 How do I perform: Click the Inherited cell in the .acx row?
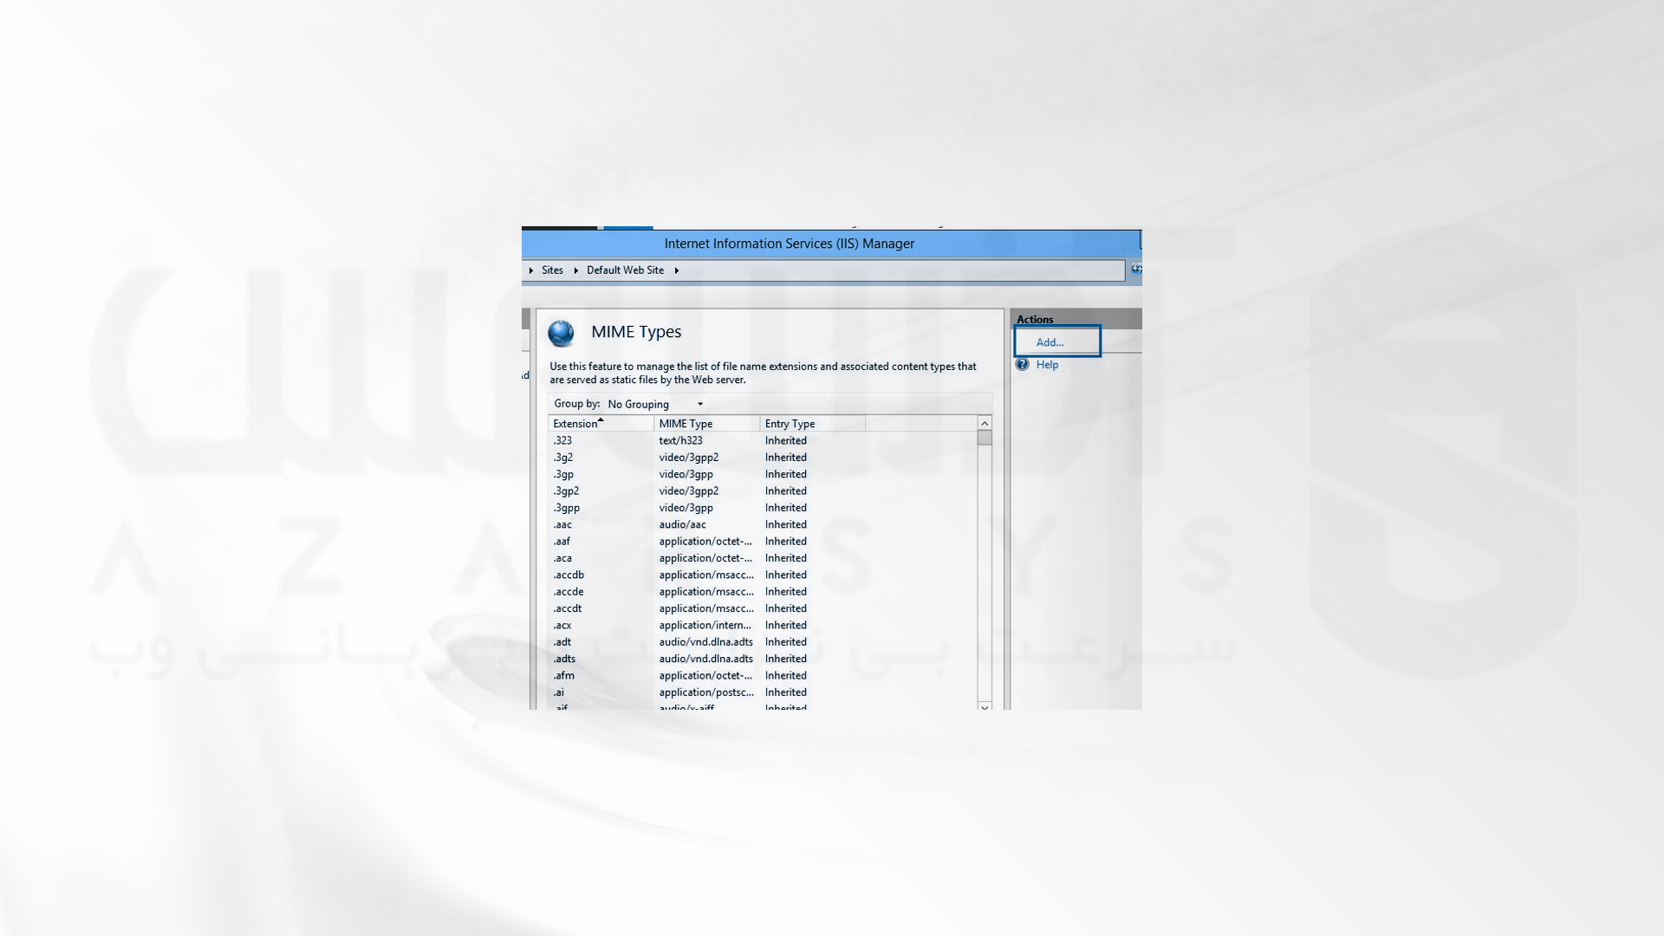785,626
